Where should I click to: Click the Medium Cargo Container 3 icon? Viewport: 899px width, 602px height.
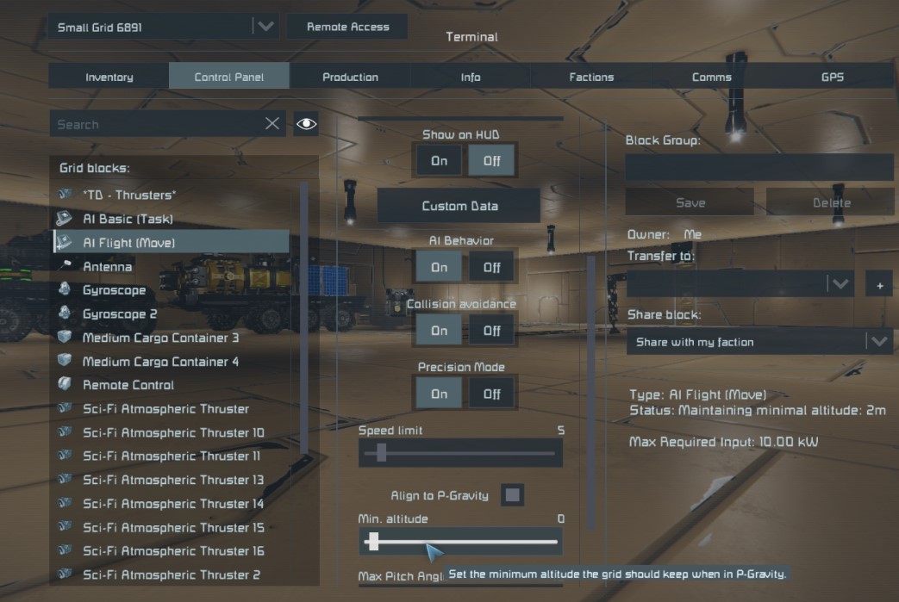[x=65, y=338]
